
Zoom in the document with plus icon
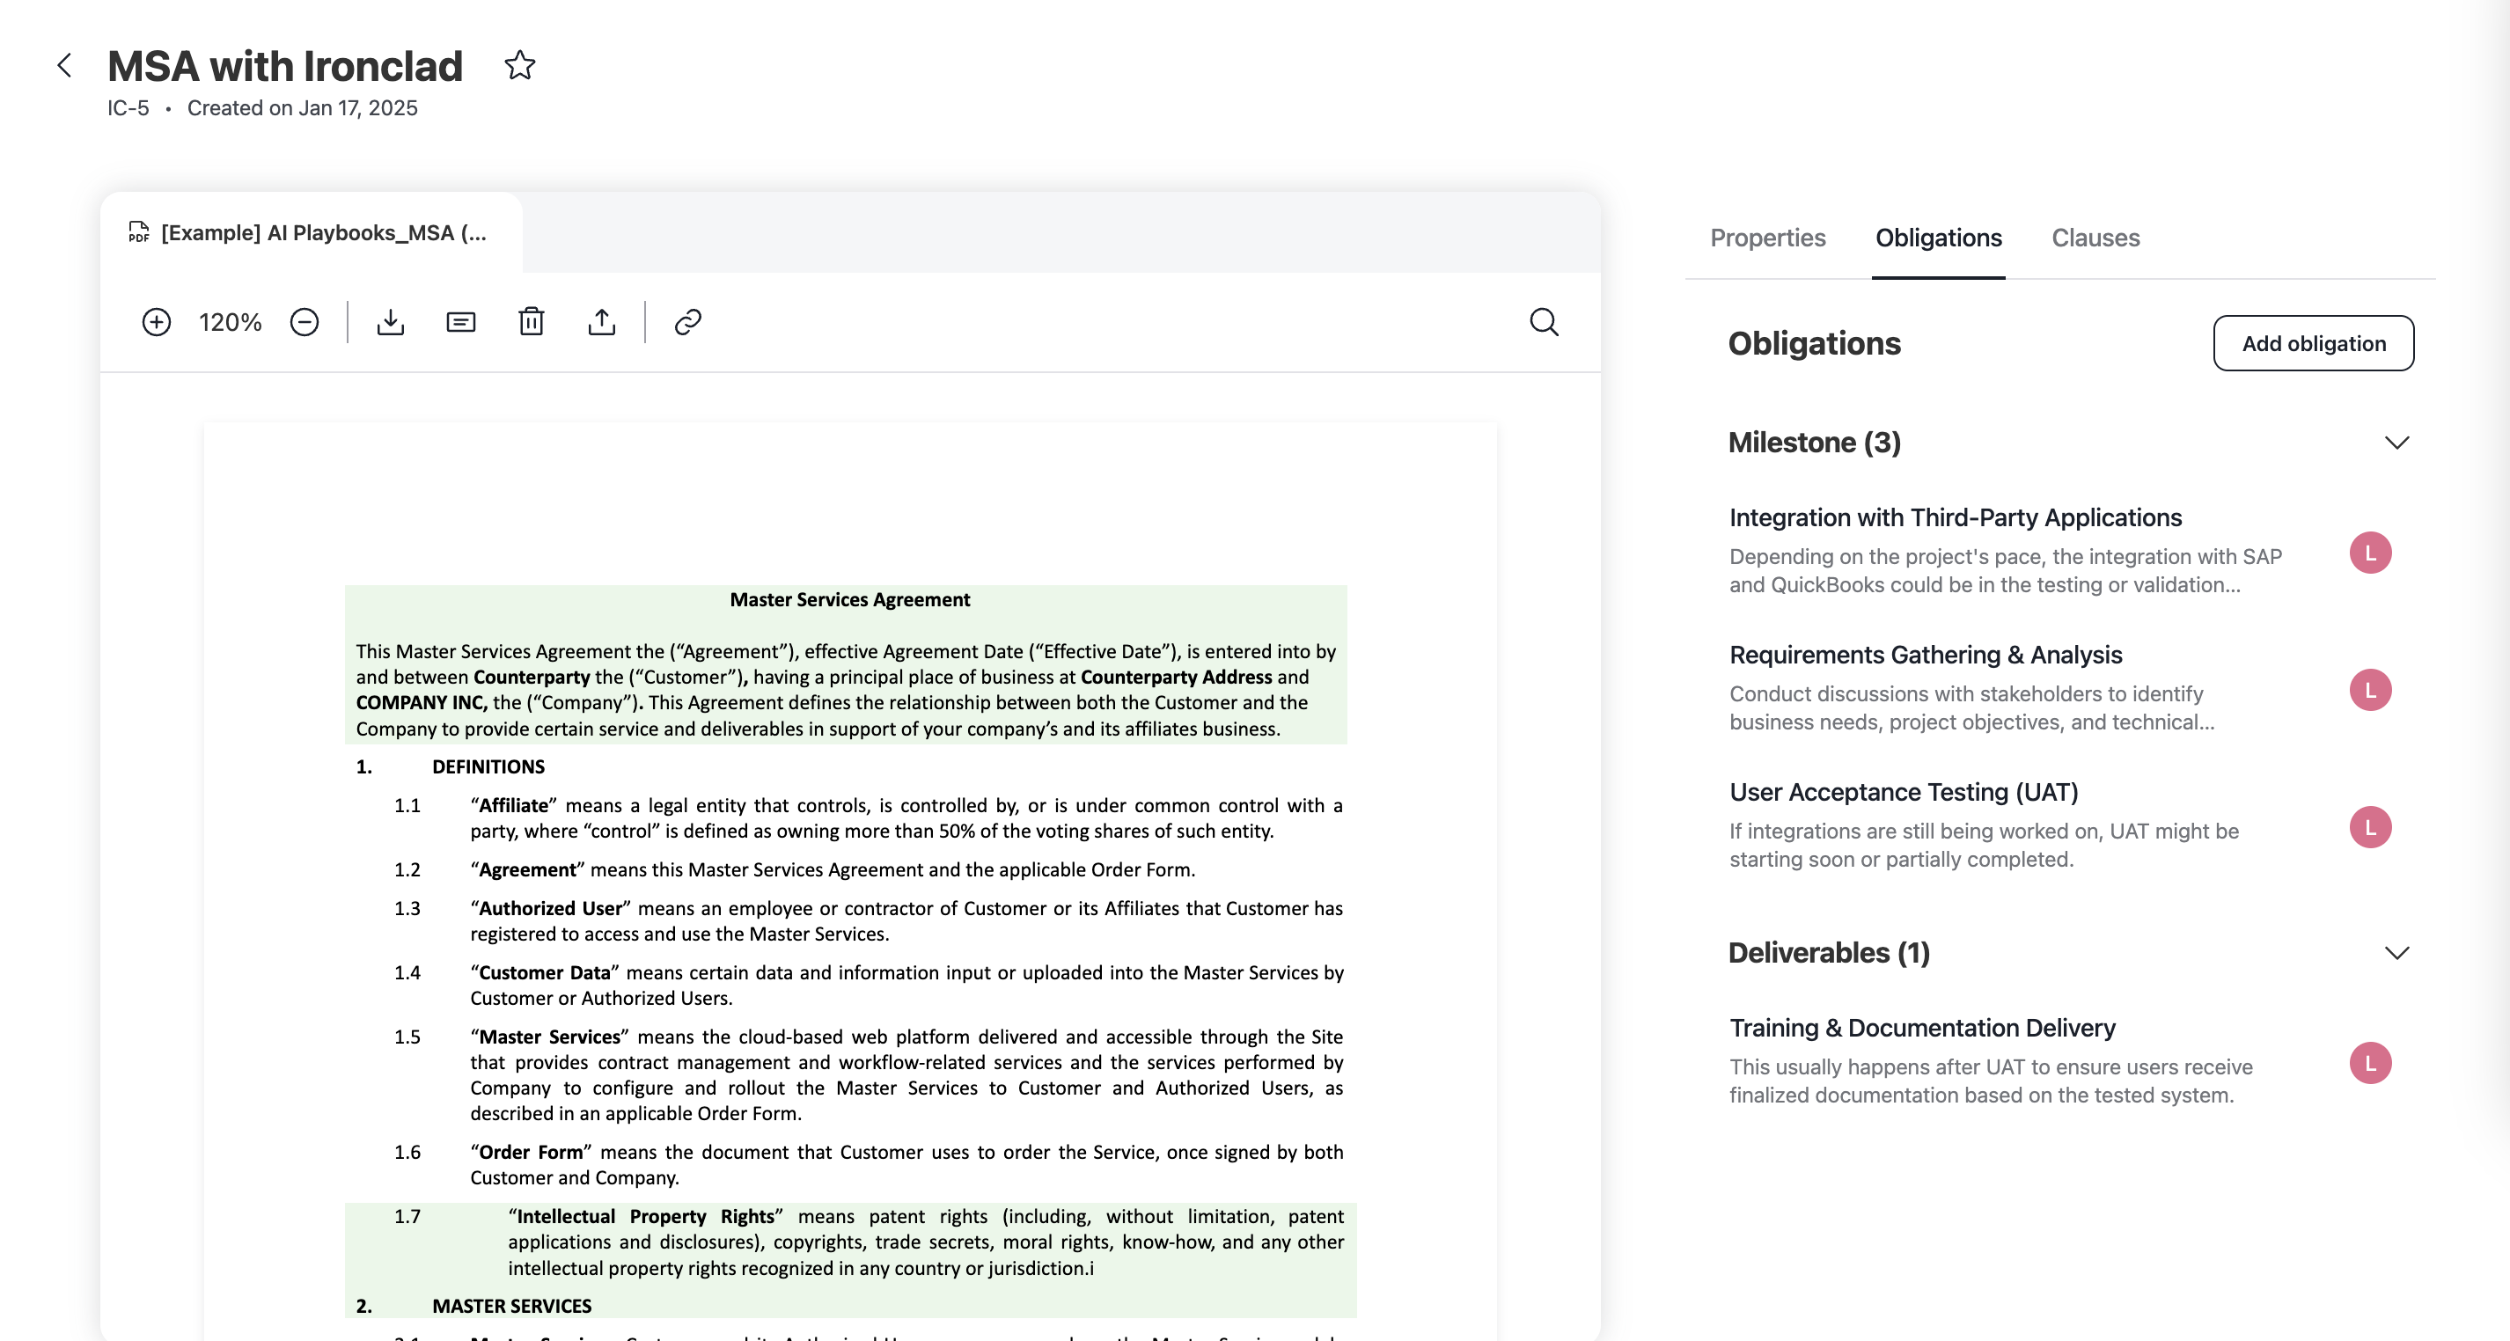pyautogui.click(x=156, y=322)
